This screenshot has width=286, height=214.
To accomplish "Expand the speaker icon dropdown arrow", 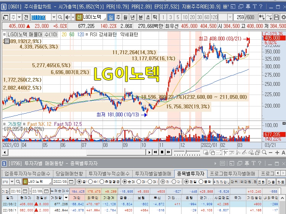I will click(x=73, y=18).
